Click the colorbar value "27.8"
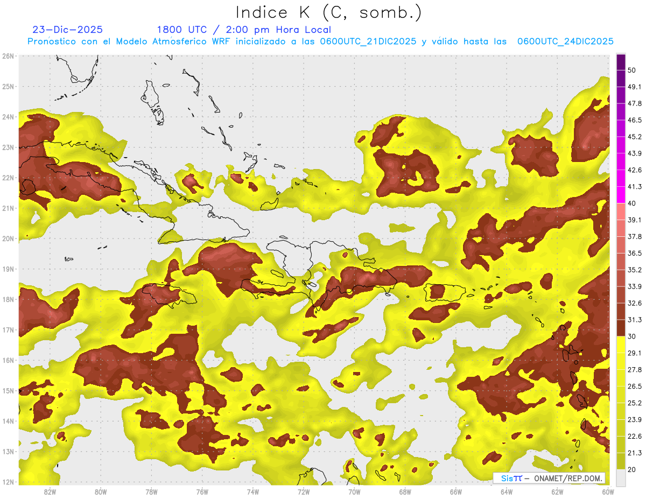 point(634,370)
